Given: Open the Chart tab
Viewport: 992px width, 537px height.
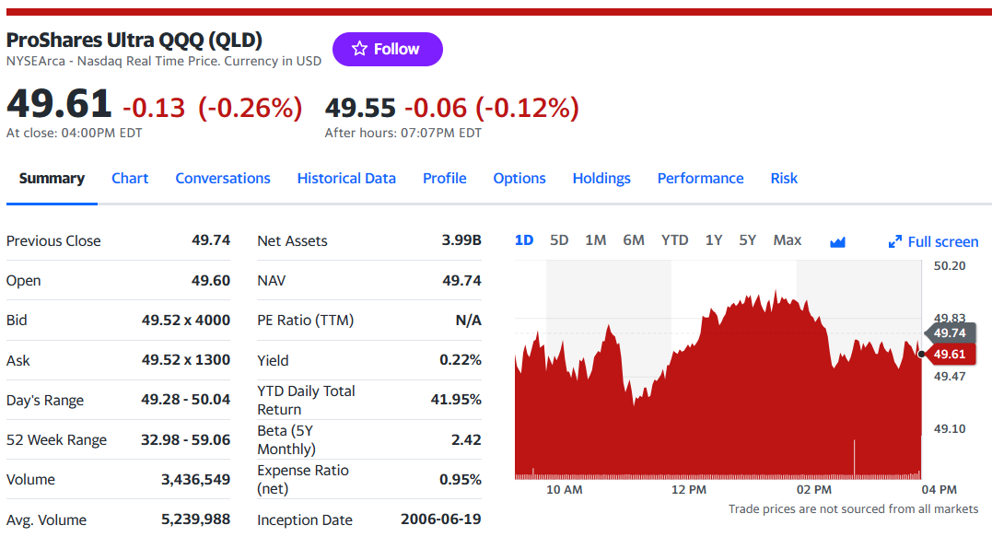Looking at the screenshot, I should pyautogui.click(x=130, y=179).
